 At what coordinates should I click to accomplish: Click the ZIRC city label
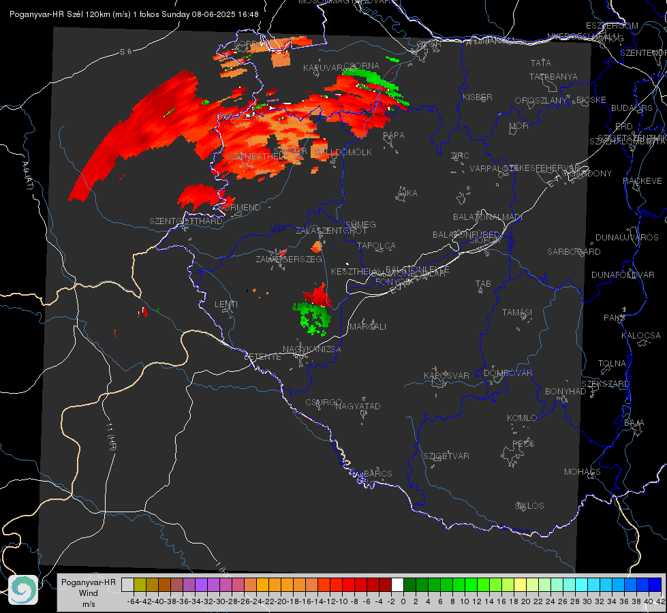click(460, 156)
